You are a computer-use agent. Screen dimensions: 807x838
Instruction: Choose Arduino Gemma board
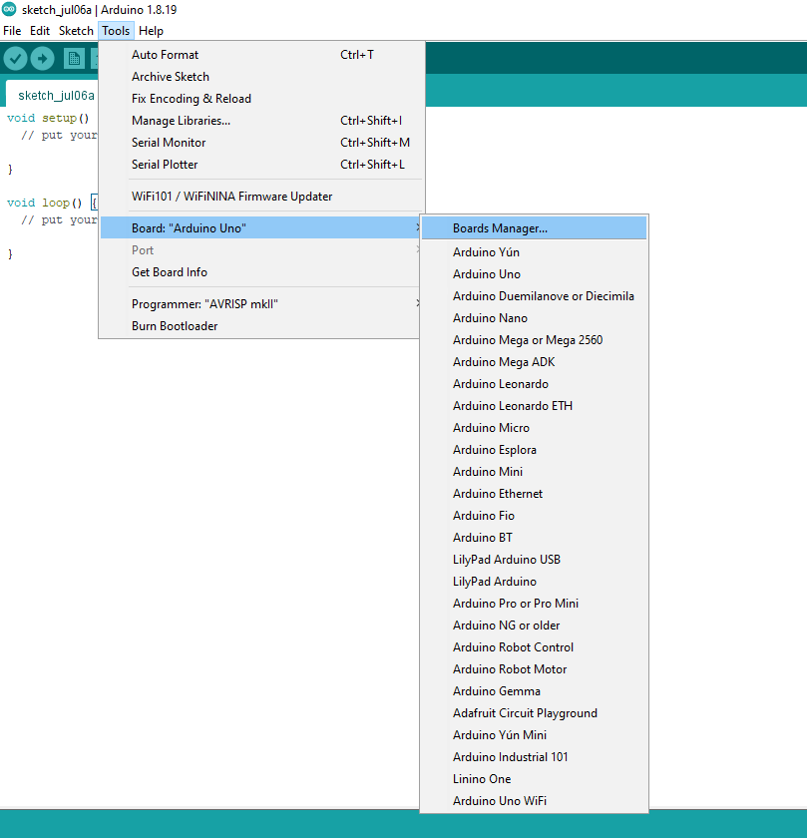pos(534,691)
